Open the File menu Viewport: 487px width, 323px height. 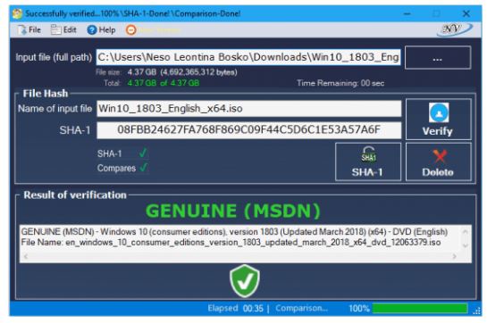(29, 29)
